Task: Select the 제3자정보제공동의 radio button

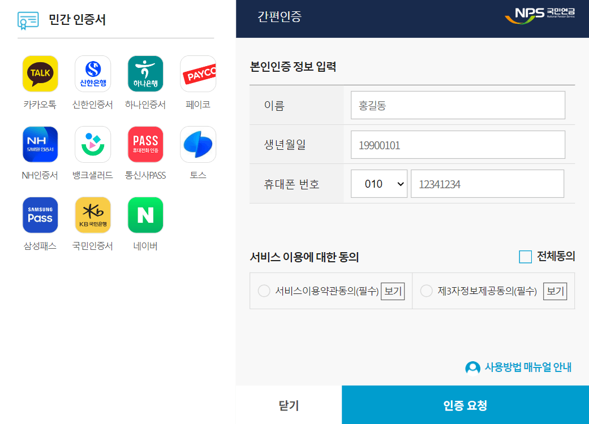Action: click(x=426, y=291)
